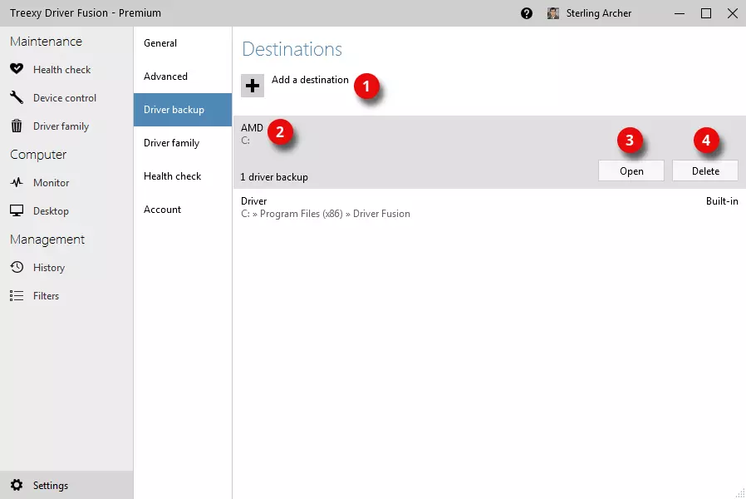Switch to Driver family settings tab
746x499 pixels.
(x=183, y=143)
